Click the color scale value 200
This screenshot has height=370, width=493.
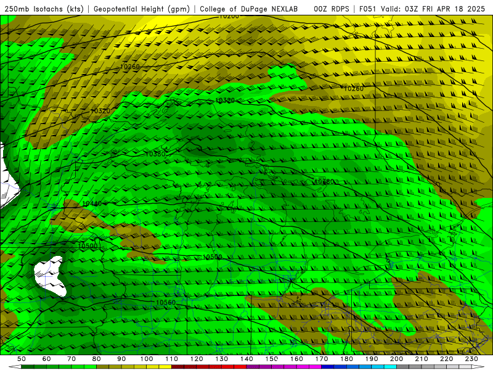point(397,359)
